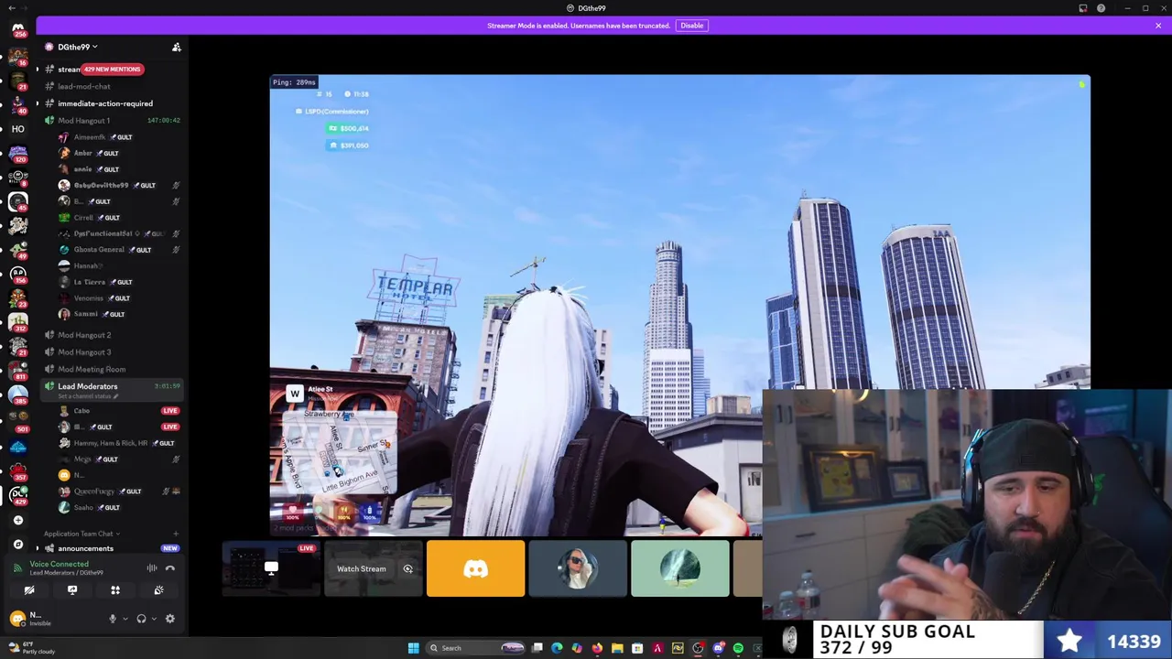Open the Discover servers compass icon

click(17, 544)
